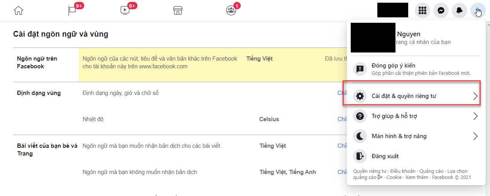Edit the Nhiệt độ Celsius row
Viewport: 490px width, 196px height.
coord(342,119)
